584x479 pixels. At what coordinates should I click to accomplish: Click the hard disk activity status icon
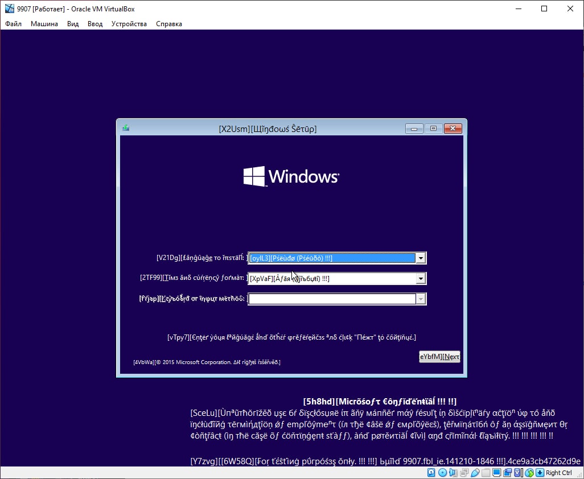pyautogui.click(x=431, y=473)
